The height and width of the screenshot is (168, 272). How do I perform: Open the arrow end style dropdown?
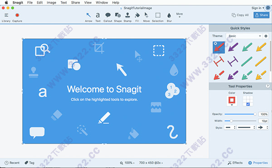click(262, 127)
